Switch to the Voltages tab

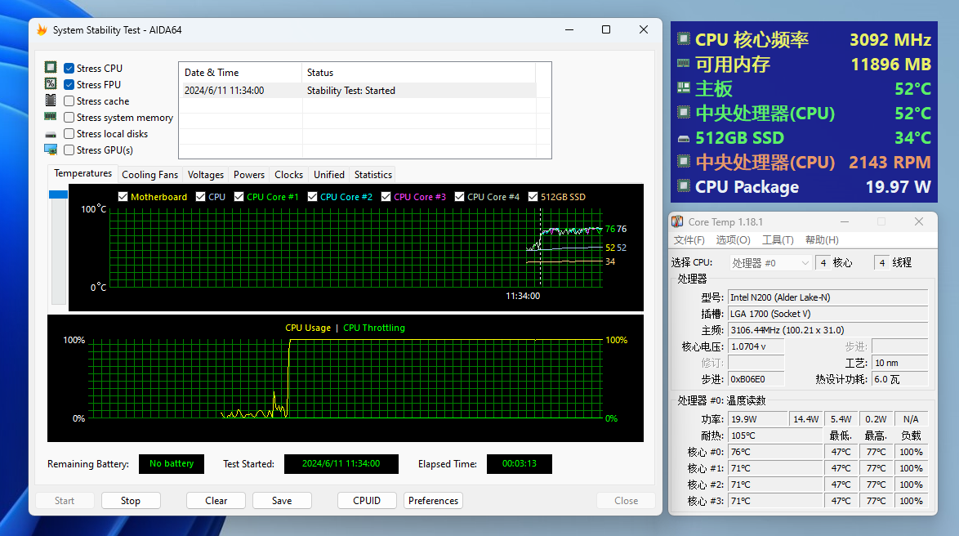point(206,174)
